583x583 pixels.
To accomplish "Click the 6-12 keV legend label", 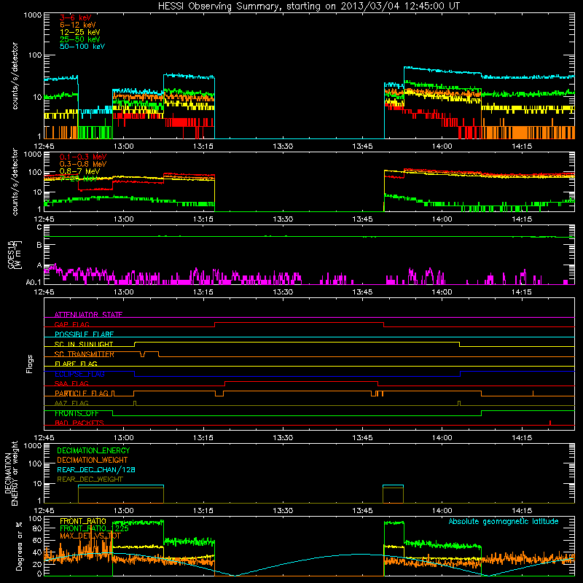I will 78,25.
